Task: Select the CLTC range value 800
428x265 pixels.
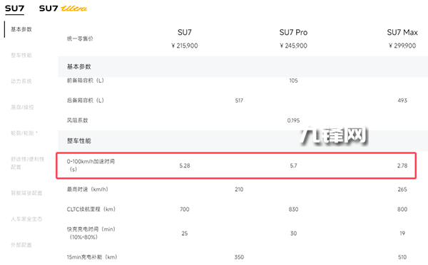Action: (x=402, y=209)
